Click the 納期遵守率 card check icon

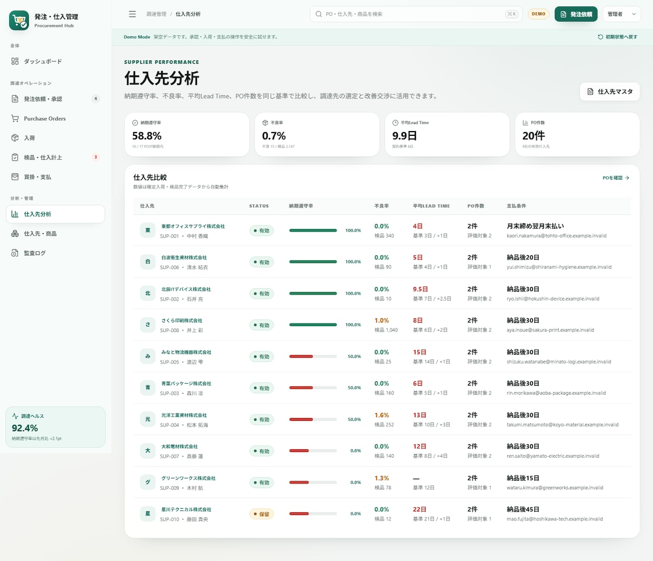135,122
